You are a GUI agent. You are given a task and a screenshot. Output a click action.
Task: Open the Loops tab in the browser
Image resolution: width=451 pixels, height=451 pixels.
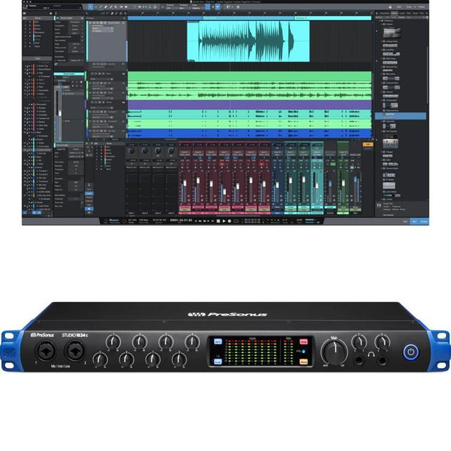[x=402, y=13]
